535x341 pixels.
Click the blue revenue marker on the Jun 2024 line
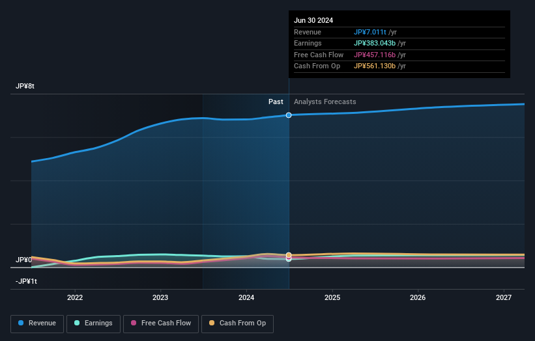tap(289, 115)
